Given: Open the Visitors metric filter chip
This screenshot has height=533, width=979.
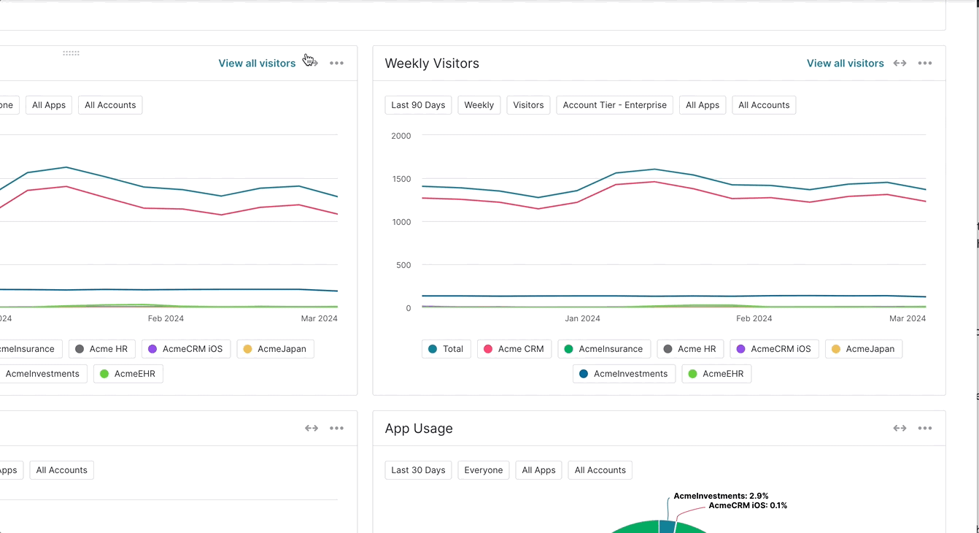Looking at the screenshot, I should [x=528, y=105].
